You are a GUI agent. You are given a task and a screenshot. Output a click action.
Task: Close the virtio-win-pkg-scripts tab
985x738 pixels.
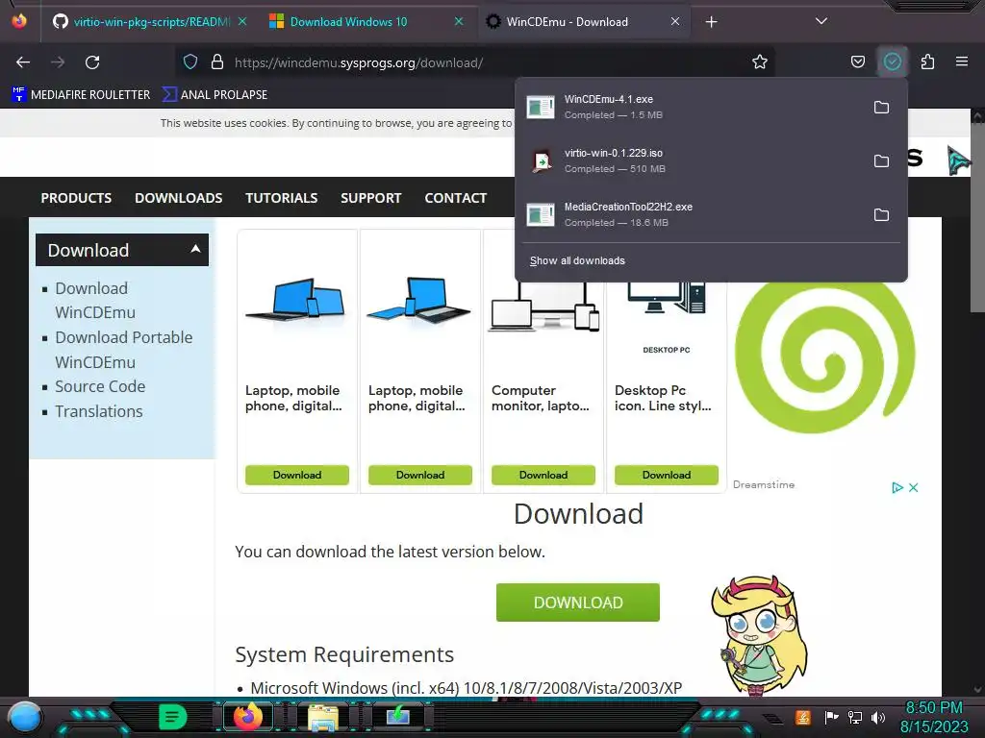[x=242, y=21]
